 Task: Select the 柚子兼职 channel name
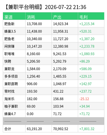pyautogui.click(x=11, y=106)
